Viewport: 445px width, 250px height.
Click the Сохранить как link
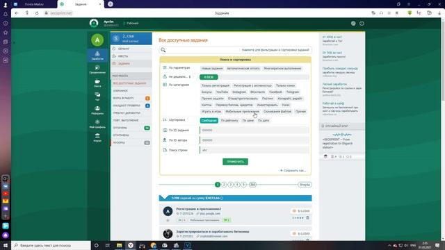click(x=293, y=170)
